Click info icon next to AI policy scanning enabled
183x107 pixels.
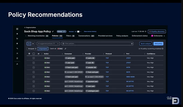tap(163, 49)
